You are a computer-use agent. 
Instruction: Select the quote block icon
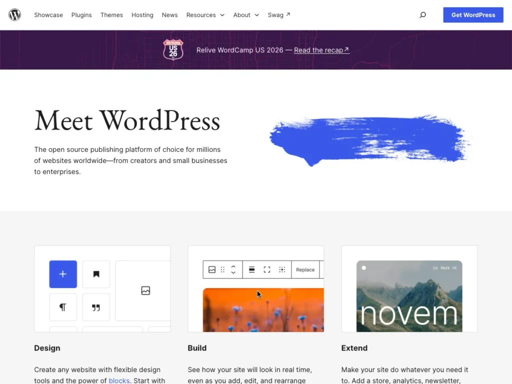point(96,307)
